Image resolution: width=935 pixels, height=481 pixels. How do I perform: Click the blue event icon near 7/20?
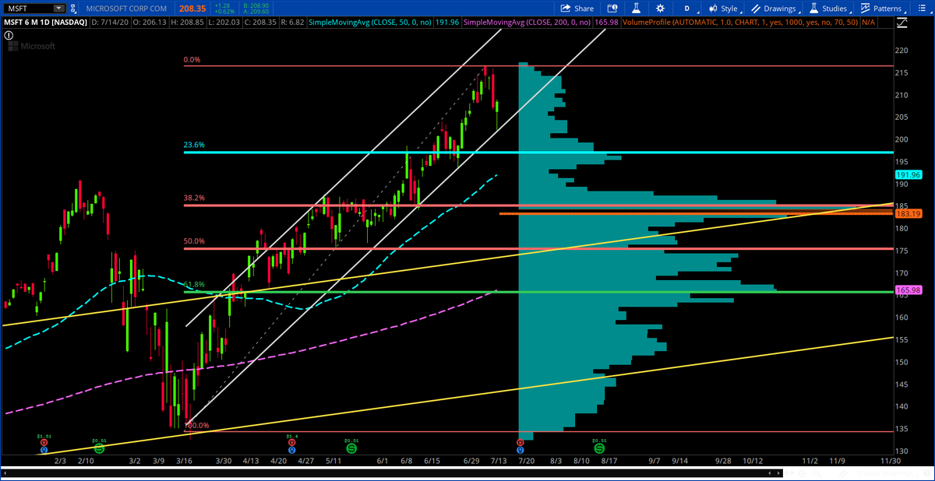[520, 450]
